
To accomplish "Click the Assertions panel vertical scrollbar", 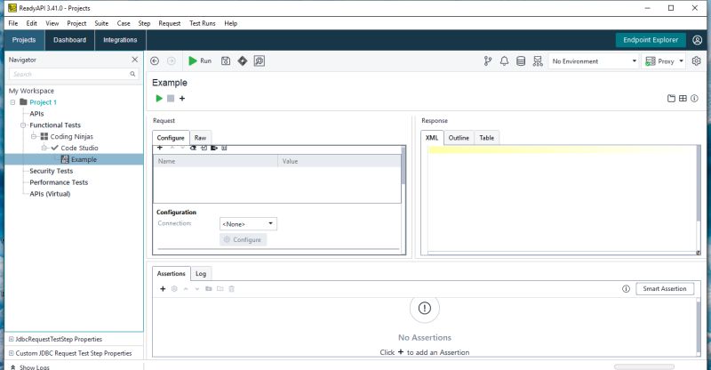I will [x=699, y=327].
